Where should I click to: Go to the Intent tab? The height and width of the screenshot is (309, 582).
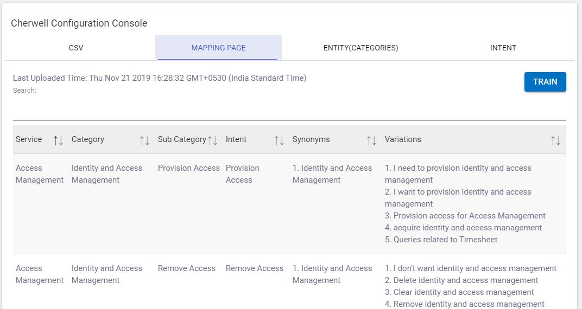[x=503, y=48]
